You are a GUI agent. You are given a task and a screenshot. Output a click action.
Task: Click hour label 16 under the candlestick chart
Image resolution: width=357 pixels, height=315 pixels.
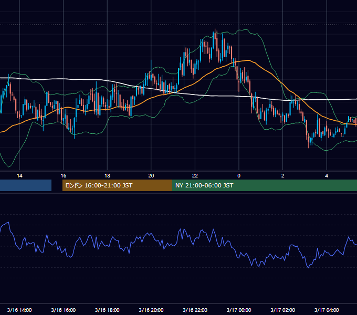(x=64, y=176)
